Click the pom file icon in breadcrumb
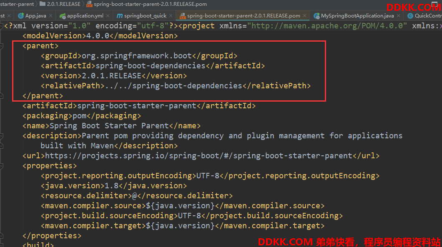442x247 pixels. tap(89, 4)
